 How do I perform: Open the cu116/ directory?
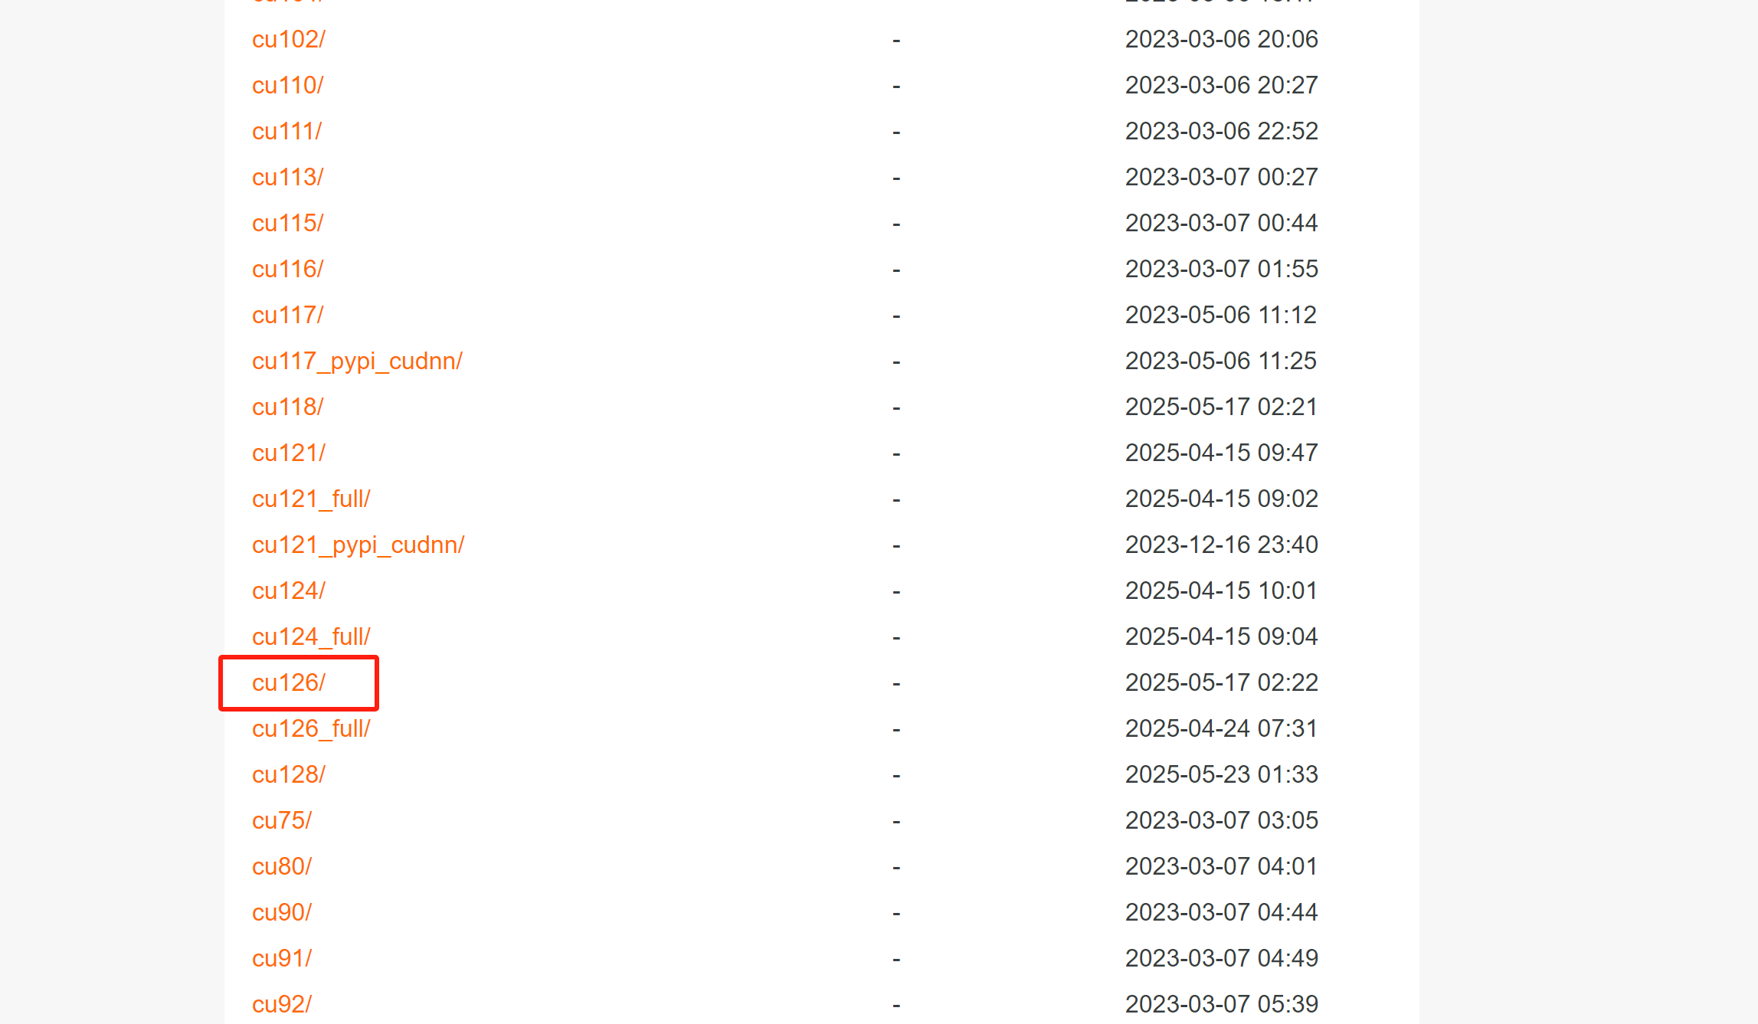[x=288, y=269]
